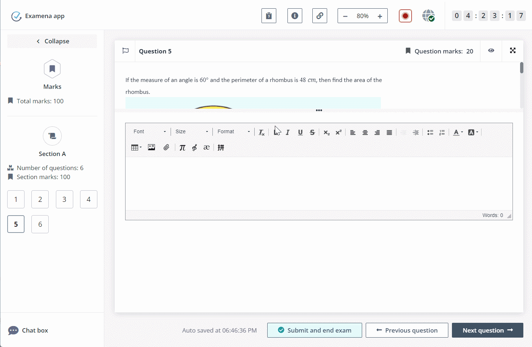The image size is (532, 347).
Task: Open the Size dropdown
Action: (192, 132)
